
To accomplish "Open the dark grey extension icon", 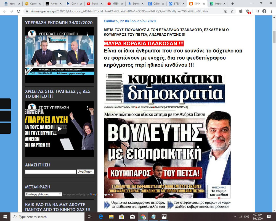I will click(x=241, y=11).
